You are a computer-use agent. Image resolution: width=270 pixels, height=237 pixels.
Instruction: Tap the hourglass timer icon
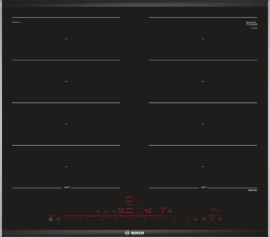pos(204,219)
